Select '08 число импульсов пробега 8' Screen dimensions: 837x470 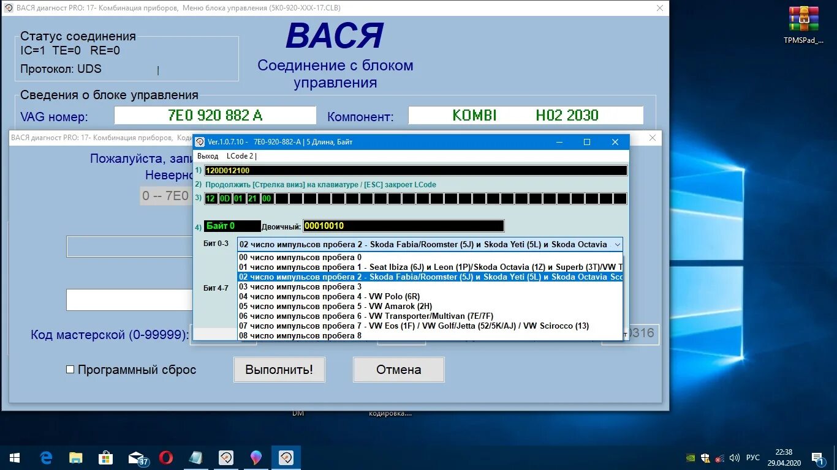click(x=430, y=335)
